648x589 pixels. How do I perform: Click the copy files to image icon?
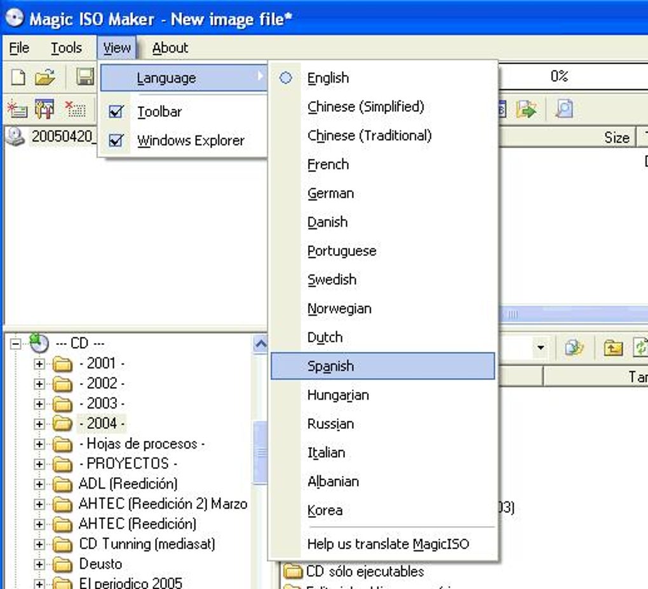574,348
